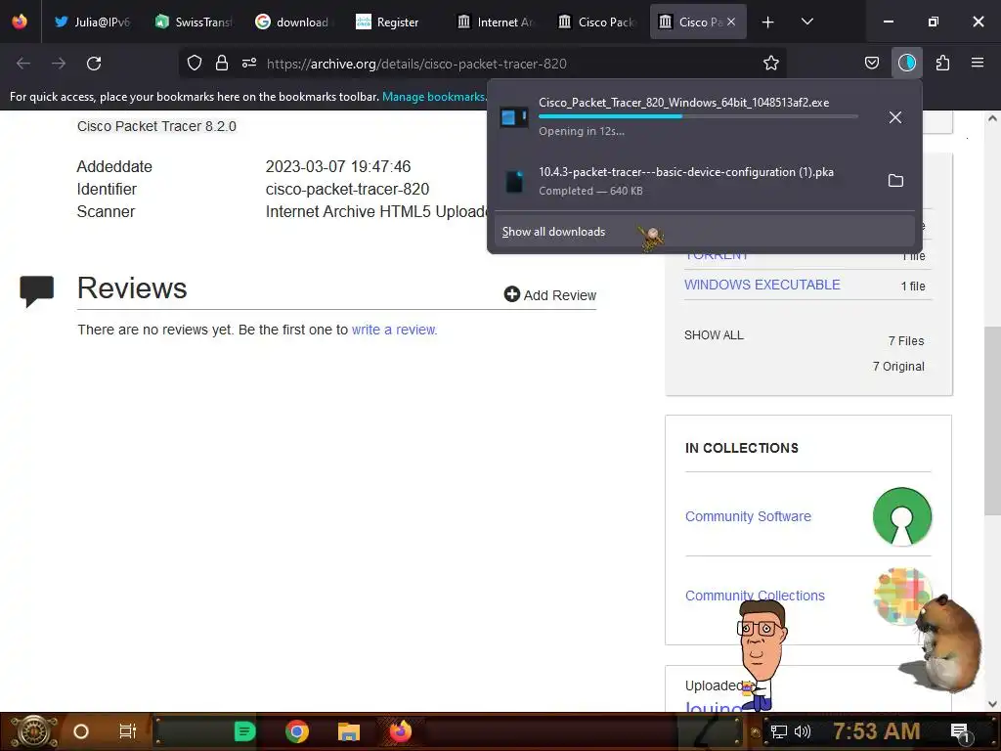
Task: Click the 7:53 AM clock
Action: point(877,730)
